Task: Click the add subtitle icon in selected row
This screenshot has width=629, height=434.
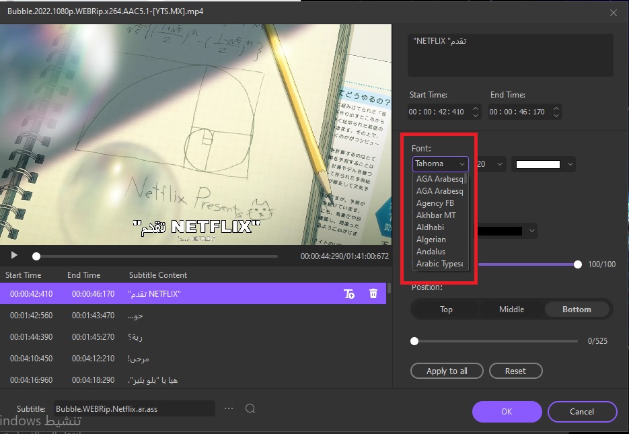Action: [x=349, y=294]
